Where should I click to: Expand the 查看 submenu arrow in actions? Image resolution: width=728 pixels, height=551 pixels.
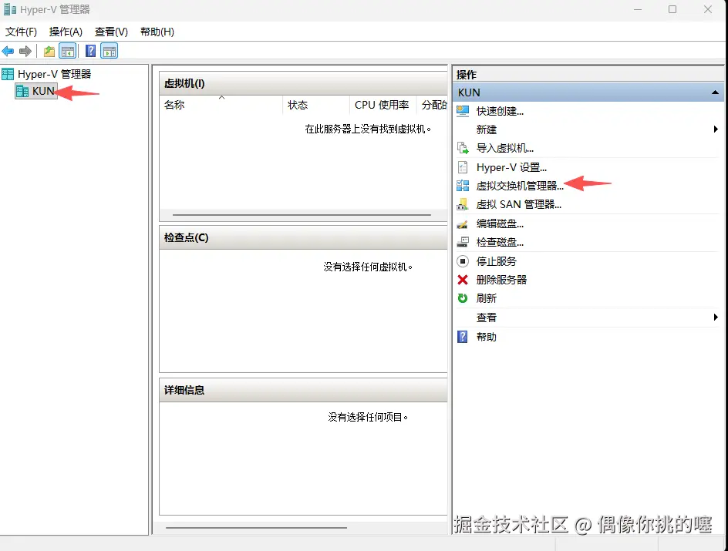(716, 317)
